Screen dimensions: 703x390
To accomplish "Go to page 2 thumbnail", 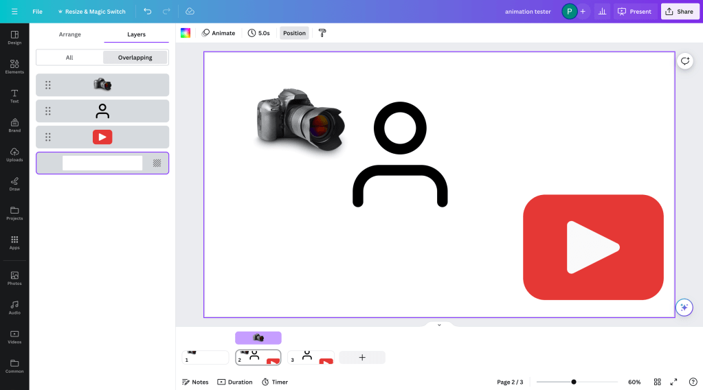I will coord(258,357).
